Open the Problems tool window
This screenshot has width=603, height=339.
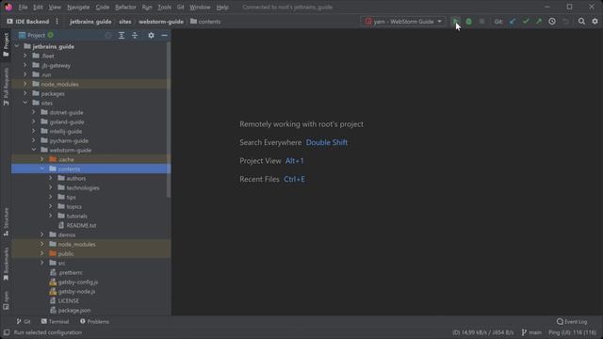coord(94,321)
